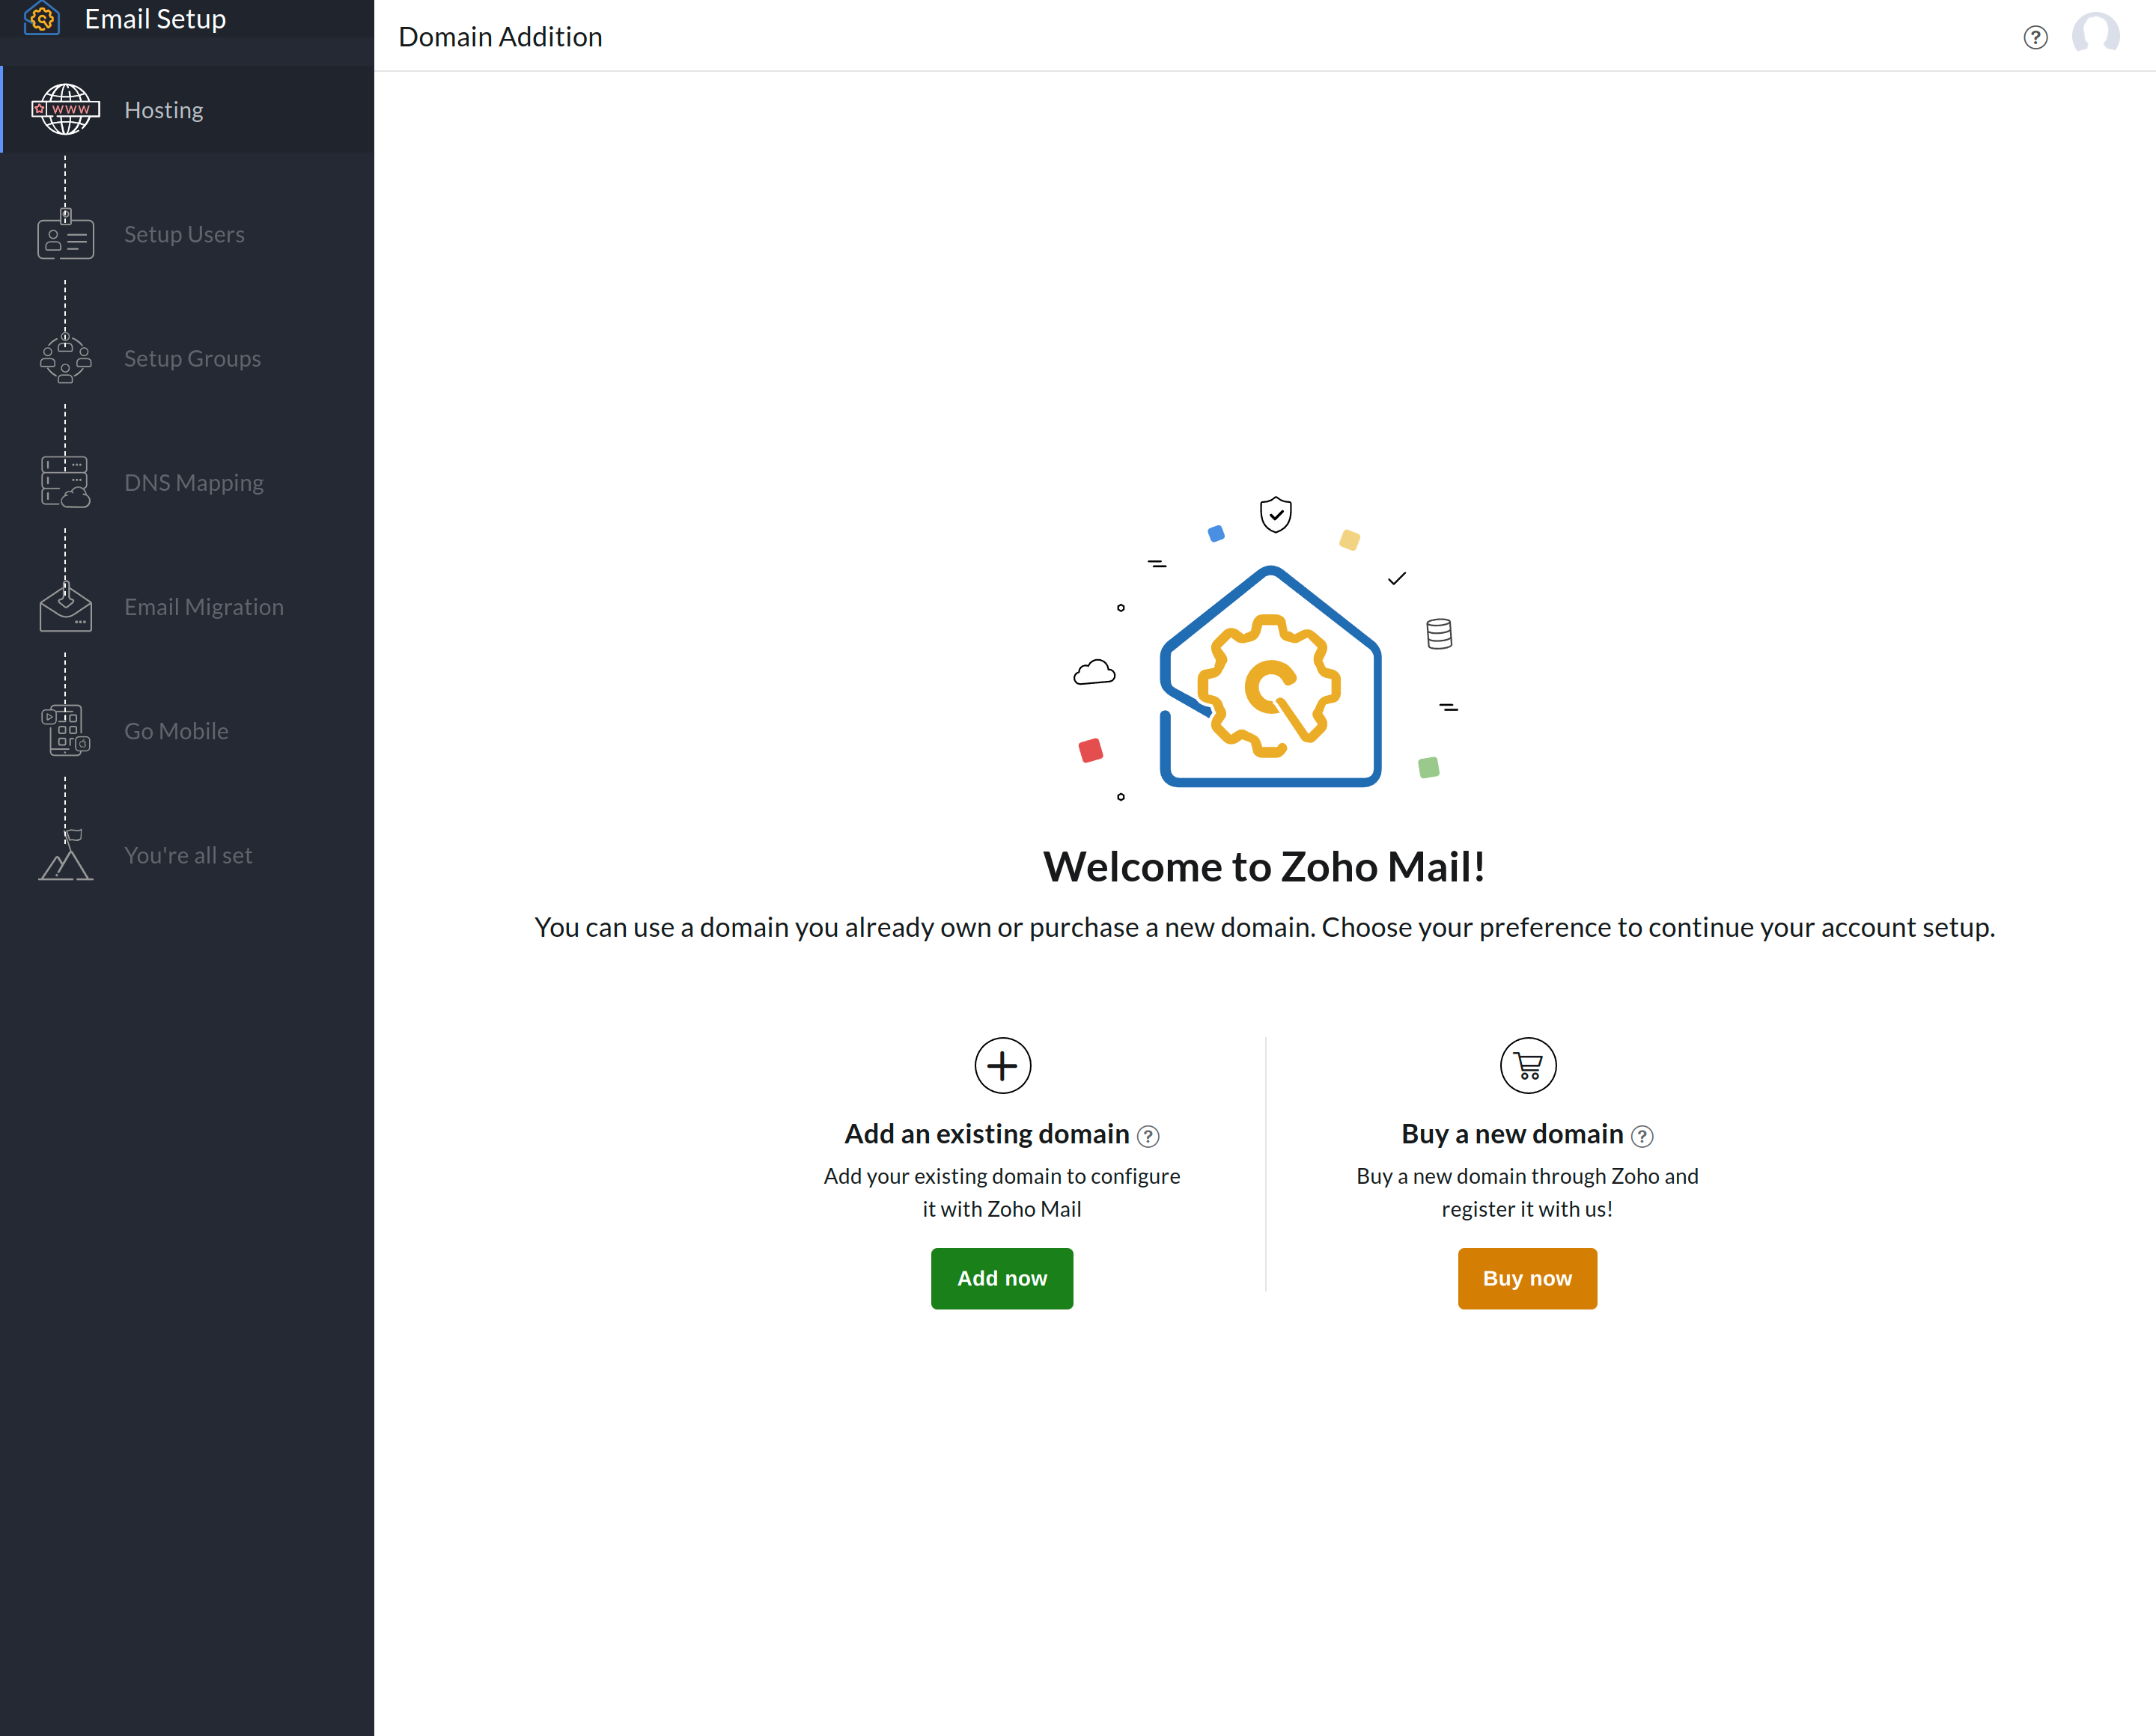
Task: Go to the Setup Groups step
Action: coord(187,358)
